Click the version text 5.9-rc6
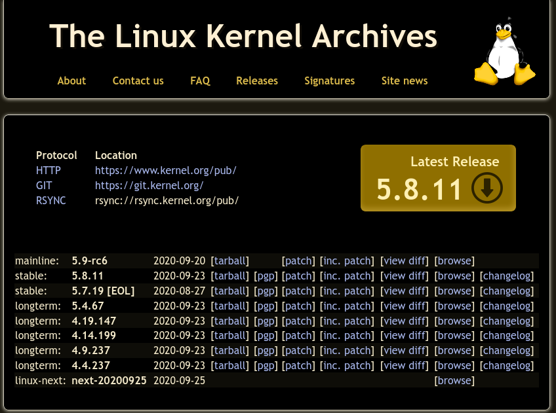Screen dimensions: 556x413 89,260
